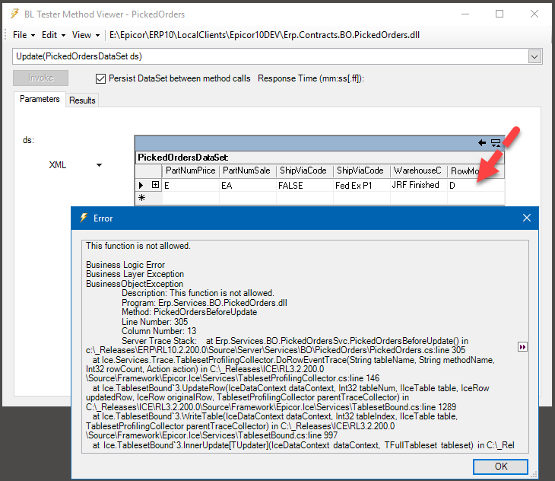555x481 pixels.
Task: Click the 'FALSE' ShipViaCode cell
Action: [x=304, y=185]
